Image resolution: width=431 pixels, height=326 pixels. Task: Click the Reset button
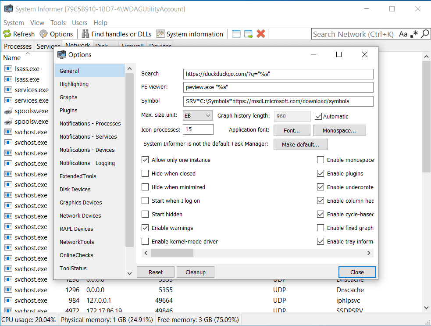click(x=156, y=272)
